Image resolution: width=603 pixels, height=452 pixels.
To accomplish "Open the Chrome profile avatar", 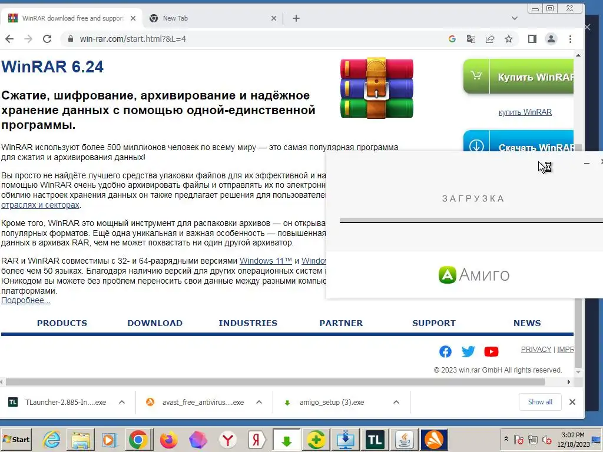I will coord(551,39).
